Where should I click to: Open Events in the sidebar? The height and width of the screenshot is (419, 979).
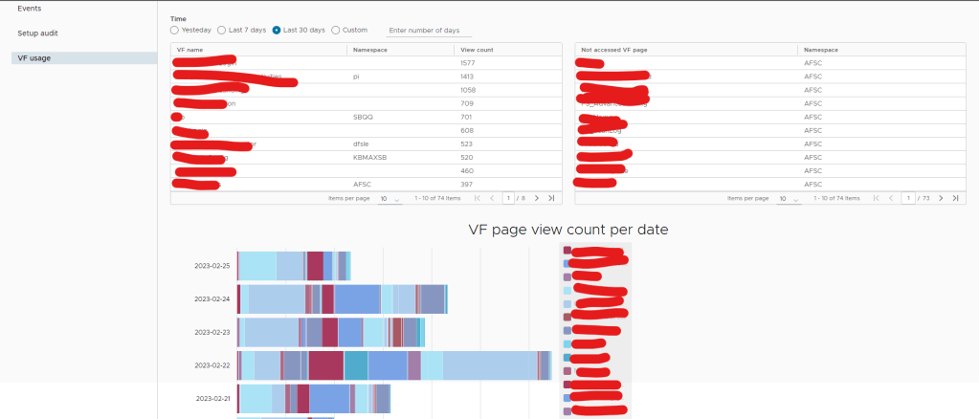pyautogui.click(x=30, y=9)
